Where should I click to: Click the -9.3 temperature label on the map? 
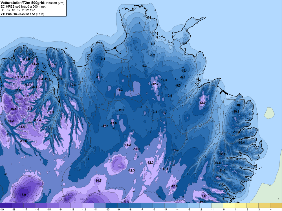click(x=144, y=66)
